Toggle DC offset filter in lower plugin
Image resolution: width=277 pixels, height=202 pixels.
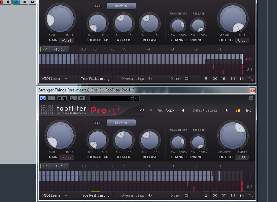coord(215,195)
